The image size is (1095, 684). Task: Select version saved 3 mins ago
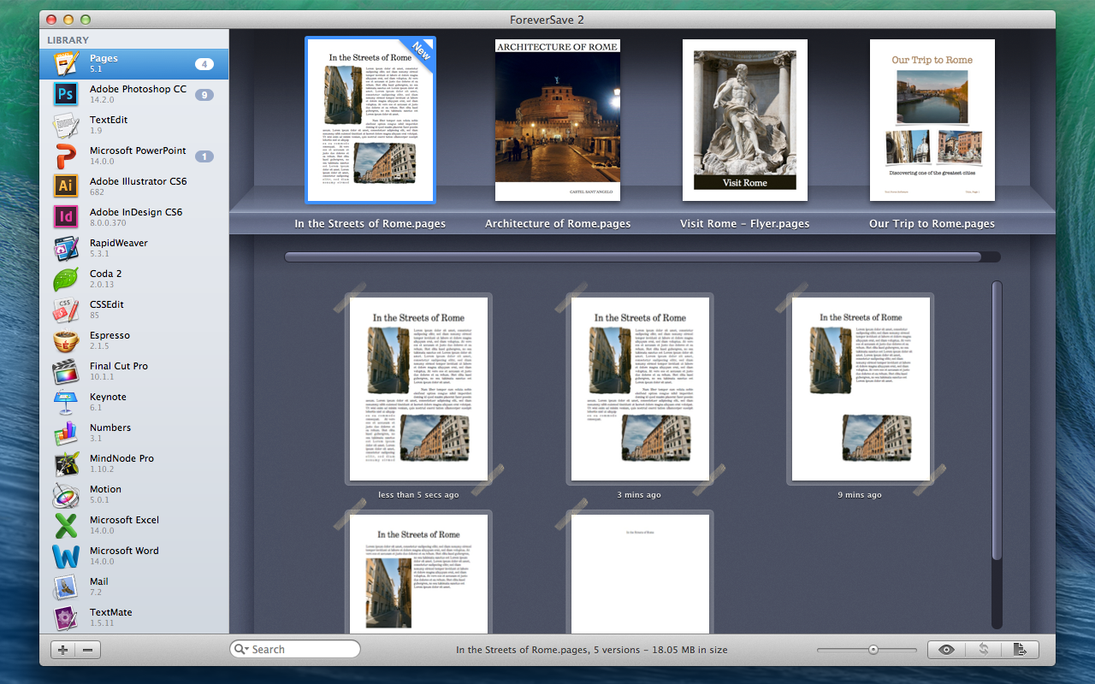click(640, 389)
